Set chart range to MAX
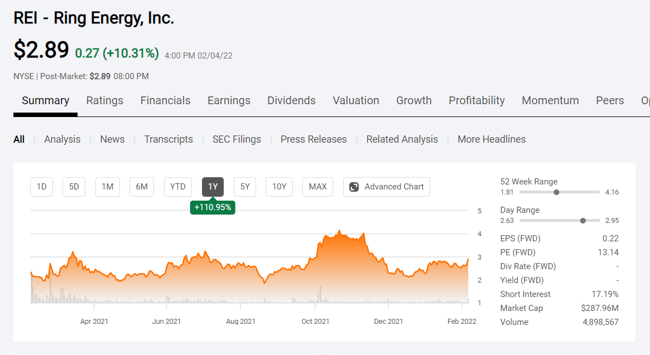This screenshot has height=355, width=650. pyautogui.click(x=317, y=187)
